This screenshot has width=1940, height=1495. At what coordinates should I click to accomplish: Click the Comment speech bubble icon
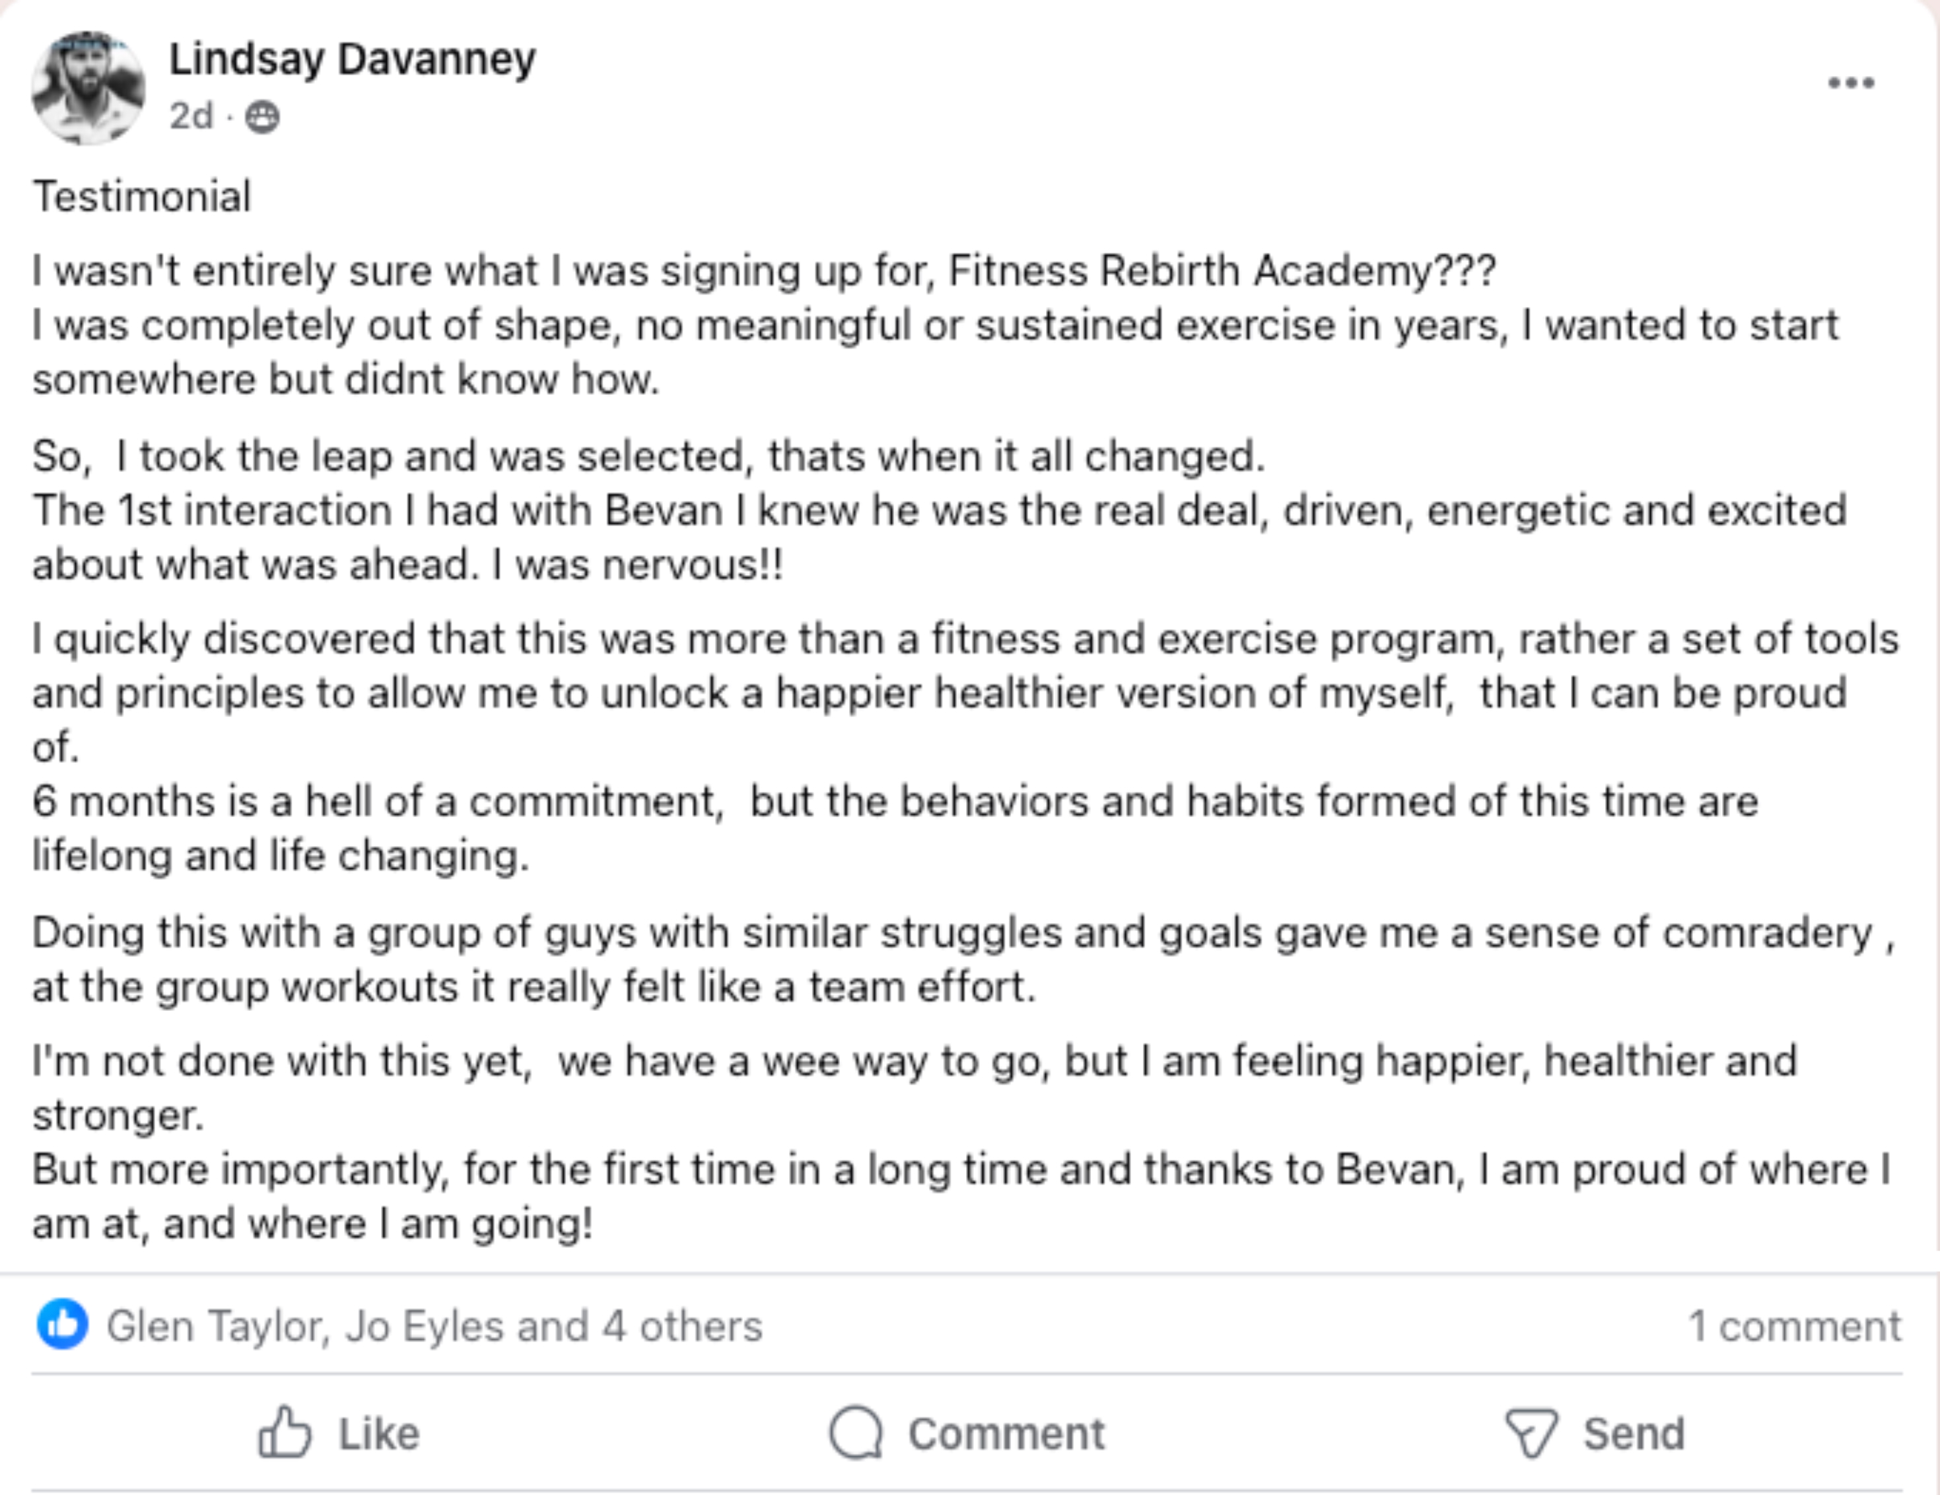coord(855,1432)
